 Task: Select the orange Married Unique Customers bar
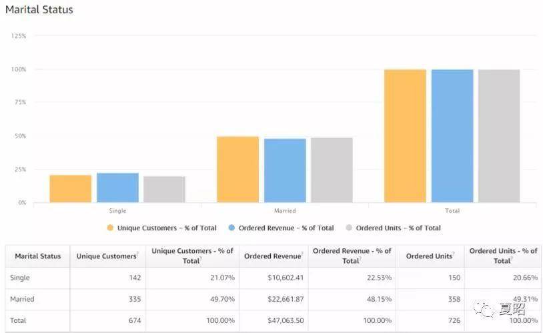click(x=238, y=170)
